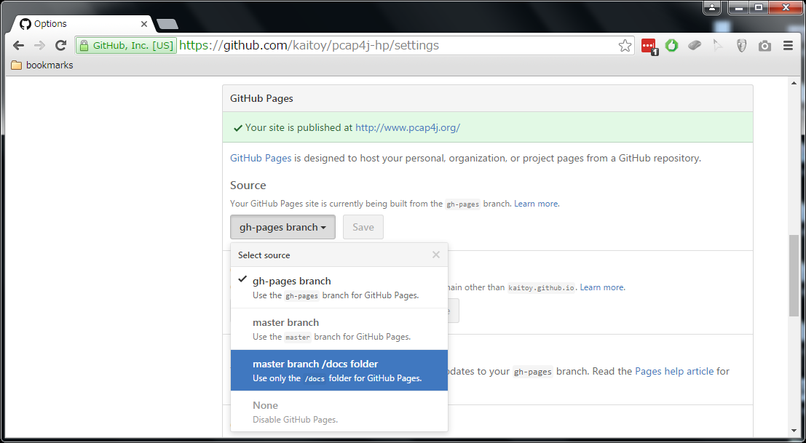Open the red LastPass extension icon

pos(649,47)
